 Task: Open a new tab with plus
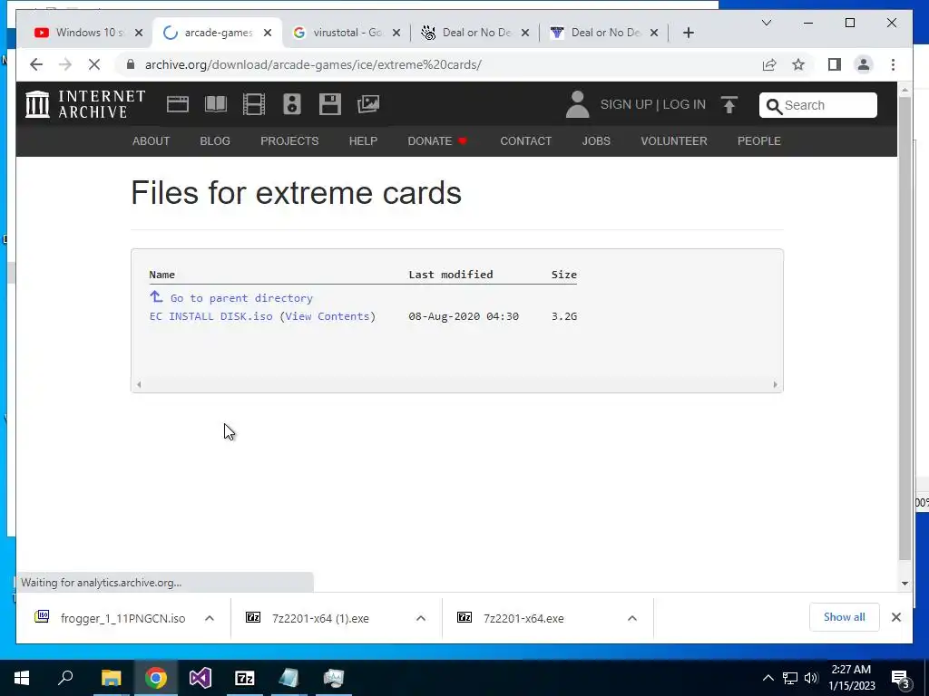(x=688, y=33)
